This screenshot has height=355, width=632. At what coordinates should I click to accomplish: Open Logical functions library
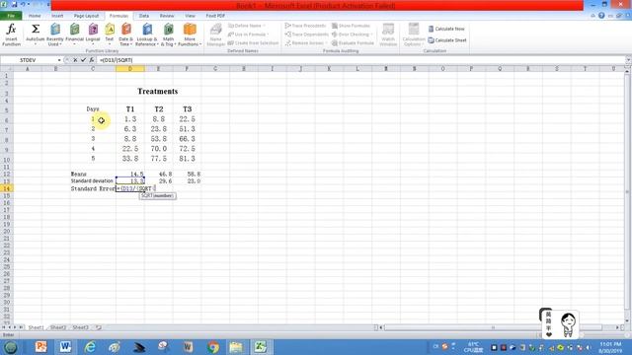click(93, 35)
